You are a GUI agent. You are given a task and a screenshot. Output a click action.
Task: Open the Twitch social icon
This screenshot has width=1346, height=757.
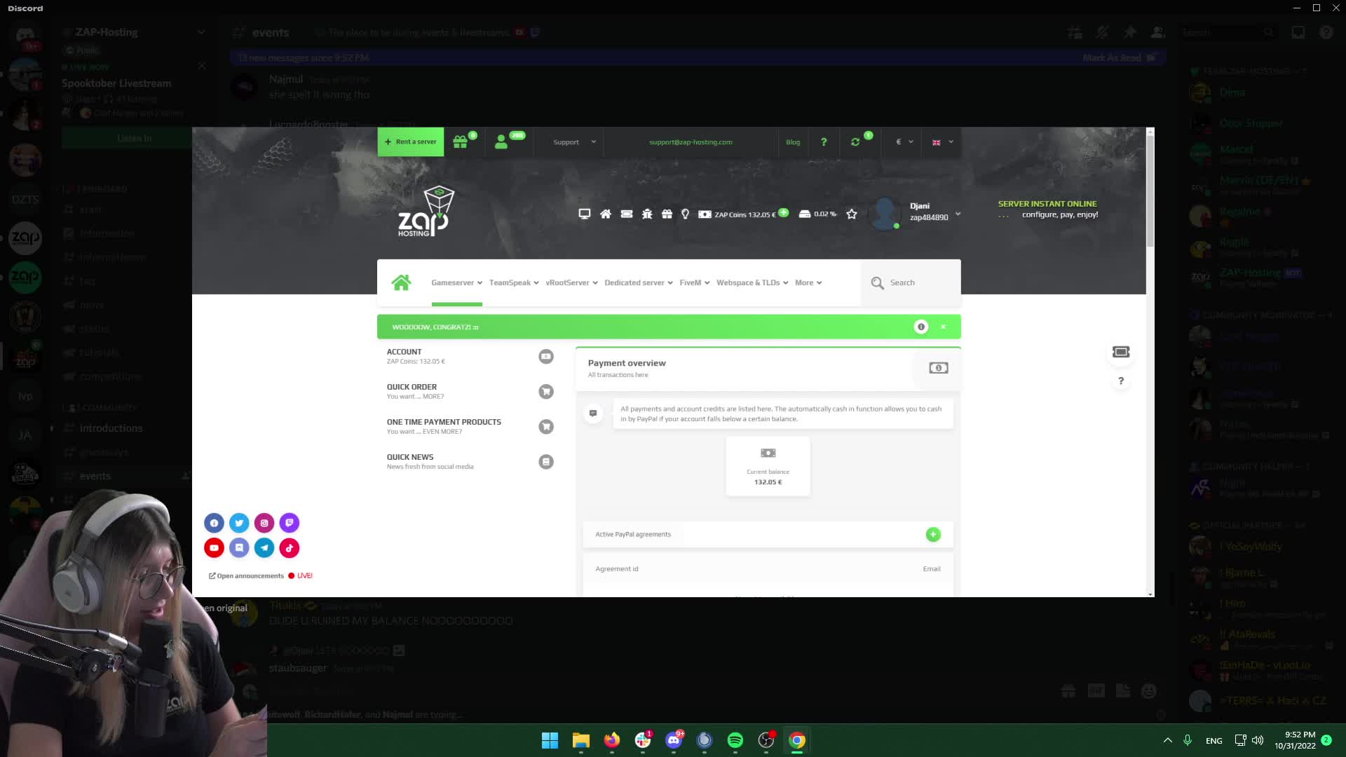click(x=290, y=523)
